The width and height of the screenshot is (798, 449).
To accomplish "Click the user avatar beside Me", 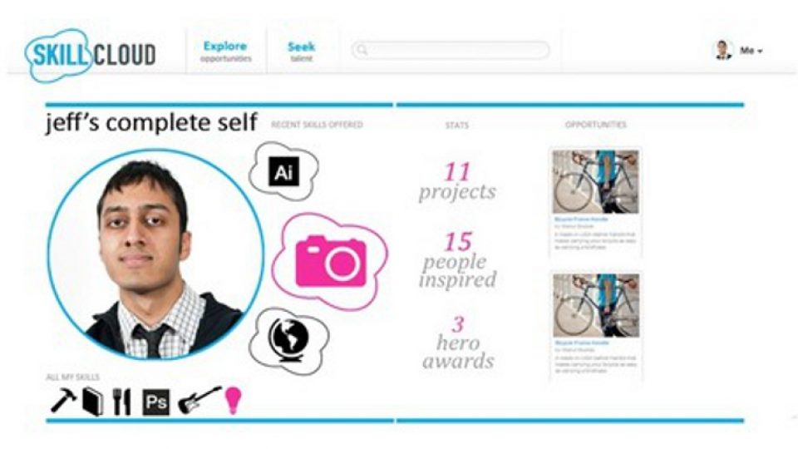I will point(723,50).
